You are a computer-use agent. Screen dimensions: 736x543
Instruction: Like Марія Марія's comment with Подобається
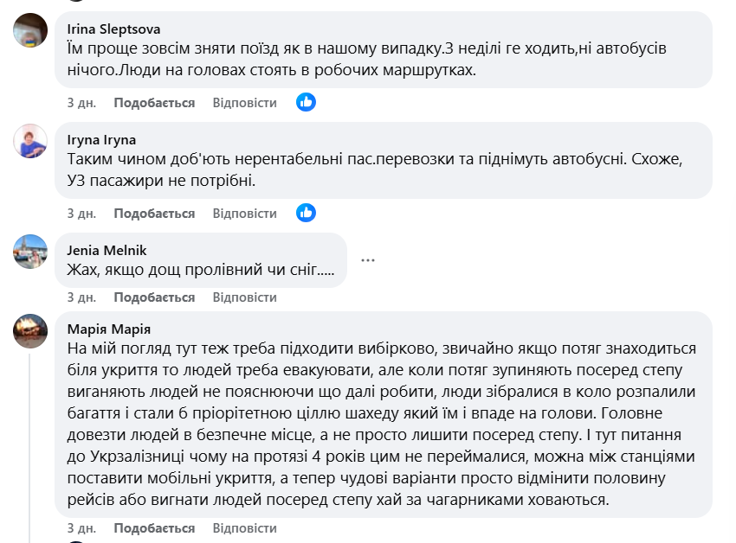pos(154,528)
